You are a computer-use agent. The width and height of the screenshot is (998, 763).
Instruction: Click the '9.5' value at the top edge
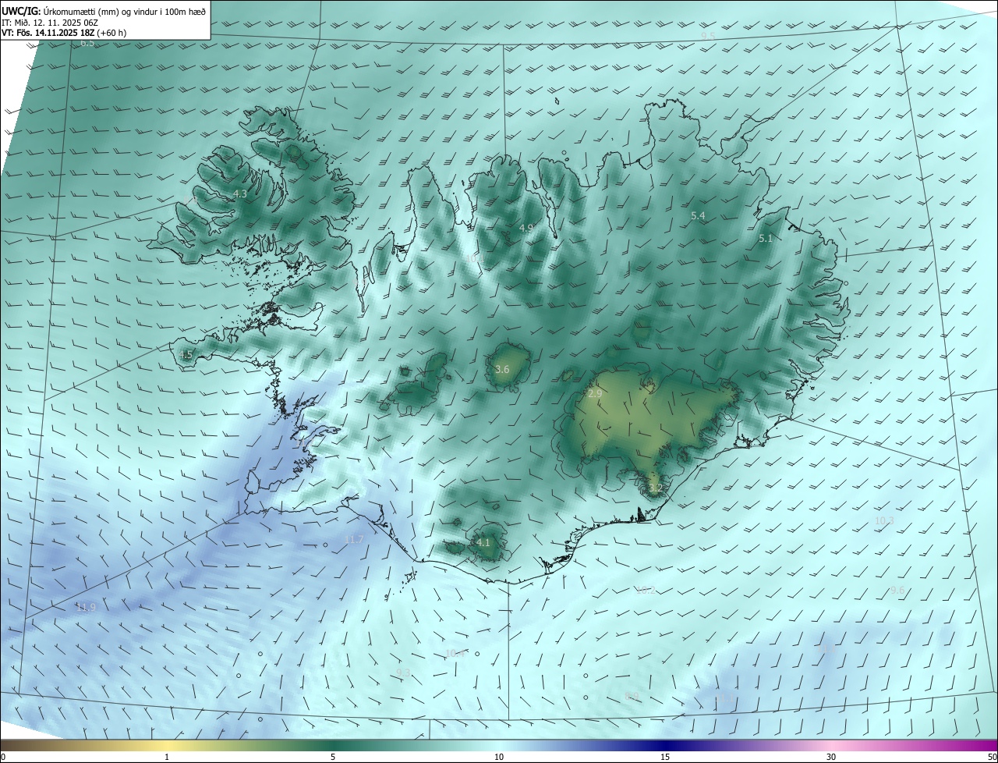(708, 36)
